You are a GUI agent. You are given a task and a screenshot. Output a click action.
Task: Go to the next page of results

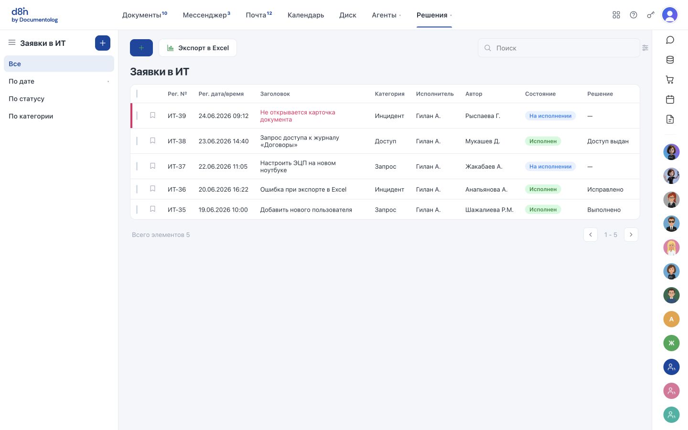tap(631, 235)
